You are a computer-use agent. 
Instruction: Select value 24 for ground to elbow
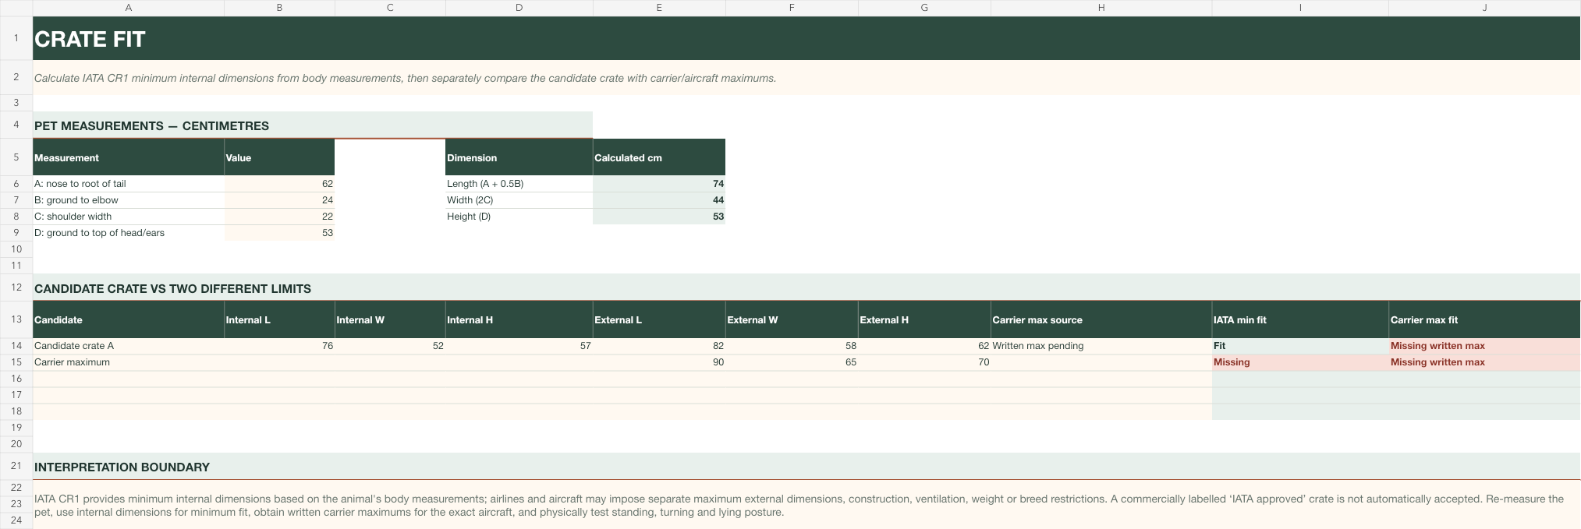coord(279,200)
